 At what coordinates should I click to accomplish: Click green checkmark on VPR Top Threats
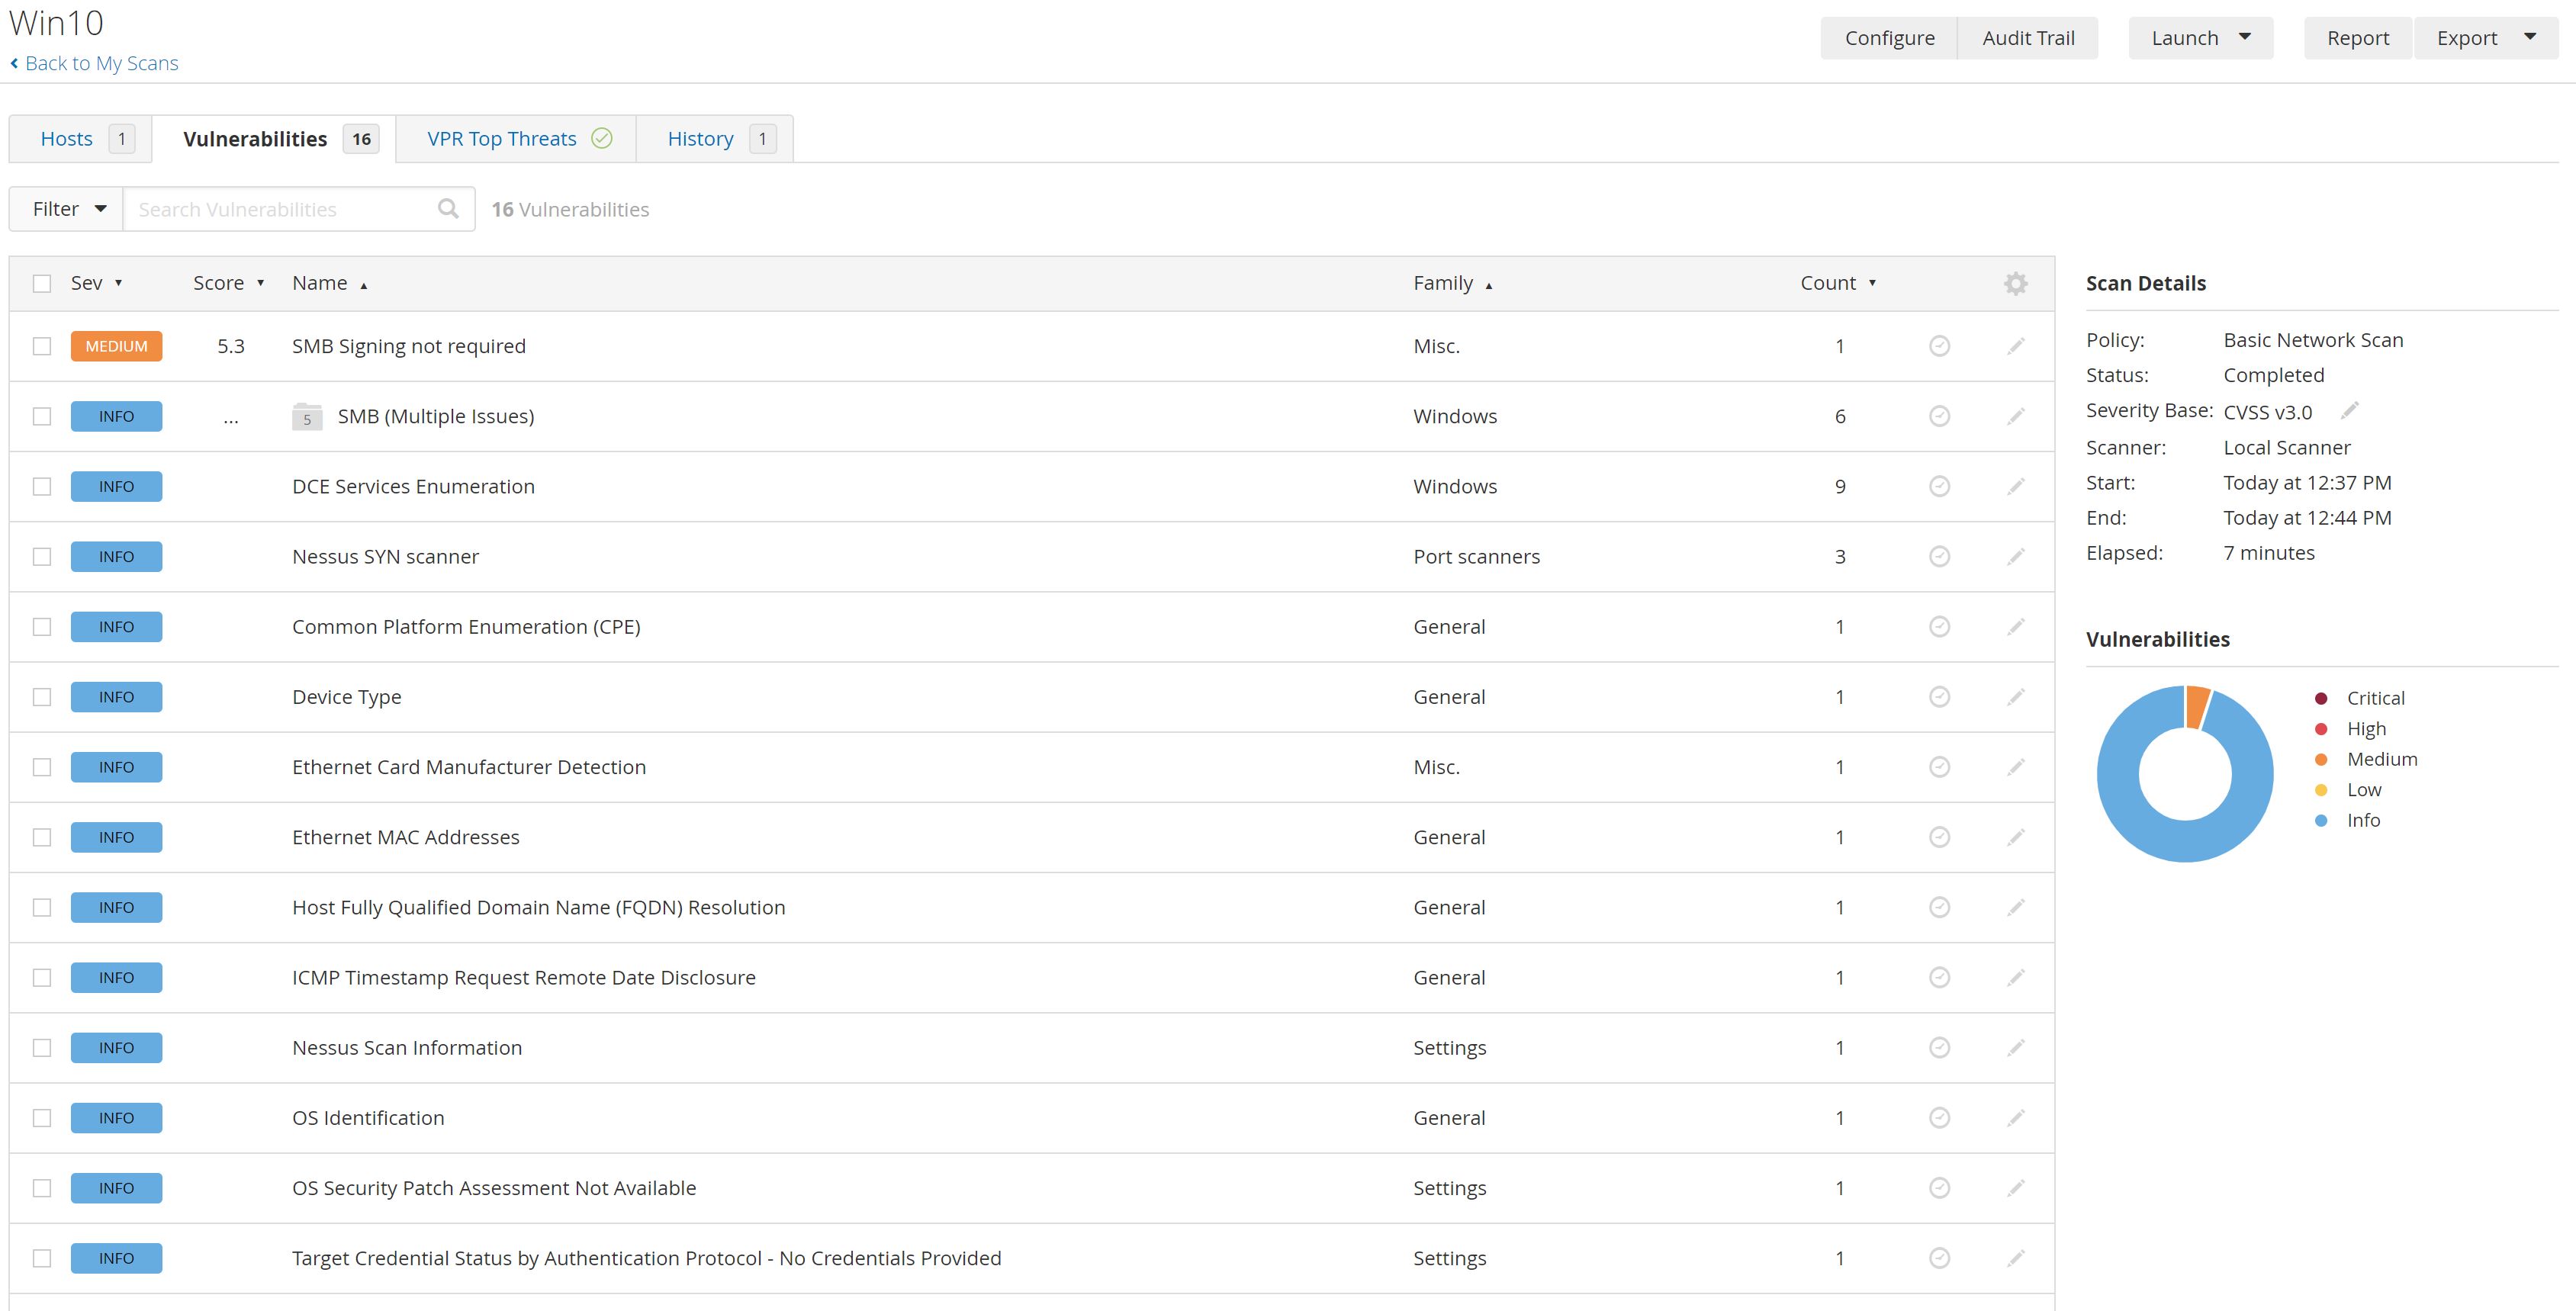(x=601, y=138)
